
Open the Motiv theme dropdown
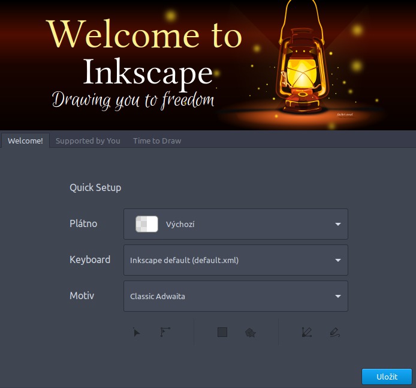236,296
